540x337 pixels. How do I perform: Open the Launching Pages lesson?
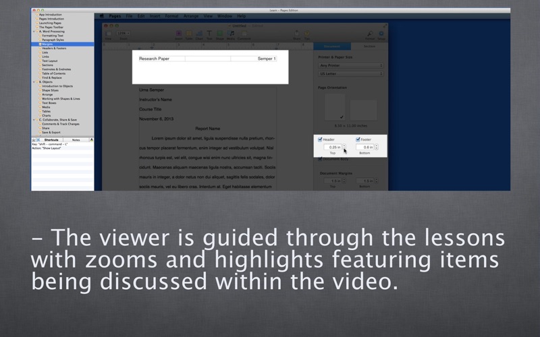coord(50,23)
